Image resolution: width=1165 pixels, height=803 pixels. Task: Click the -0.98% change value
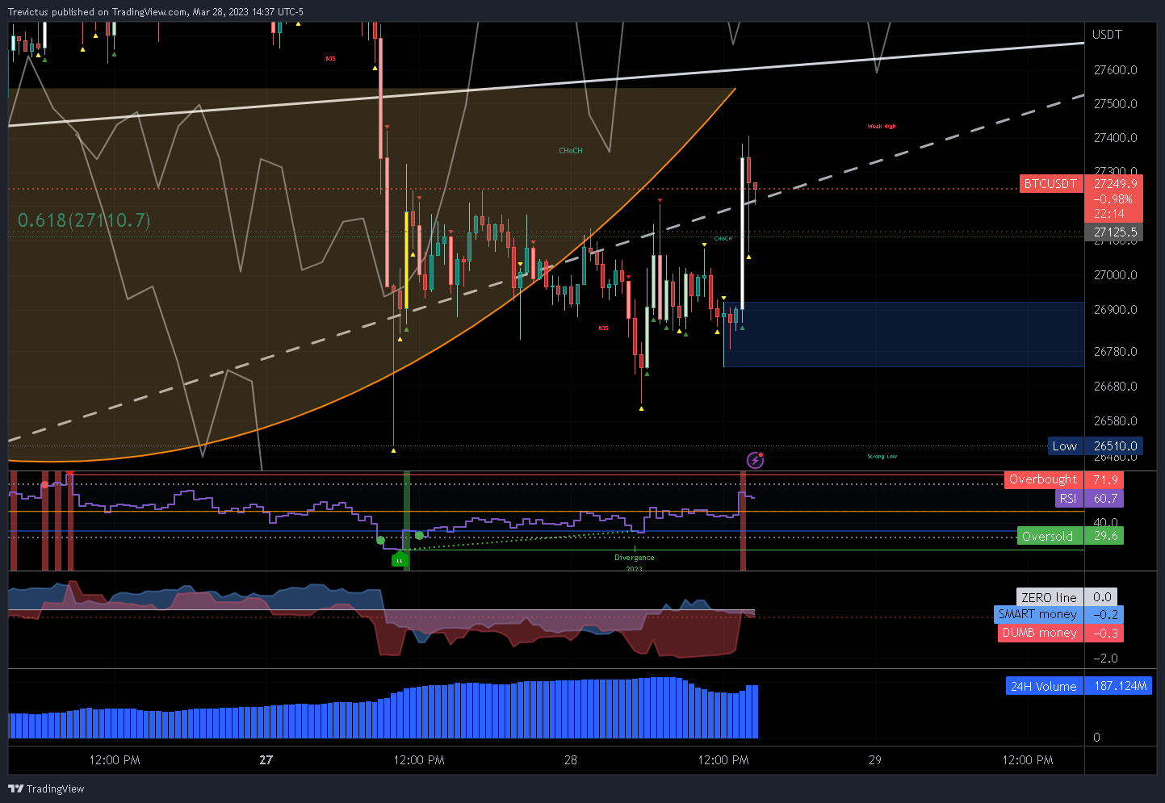(1113, 199)
